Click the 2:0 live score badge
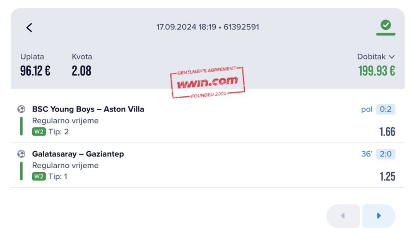The width and height of the screenshot is (414, 245). coord(385,154)
